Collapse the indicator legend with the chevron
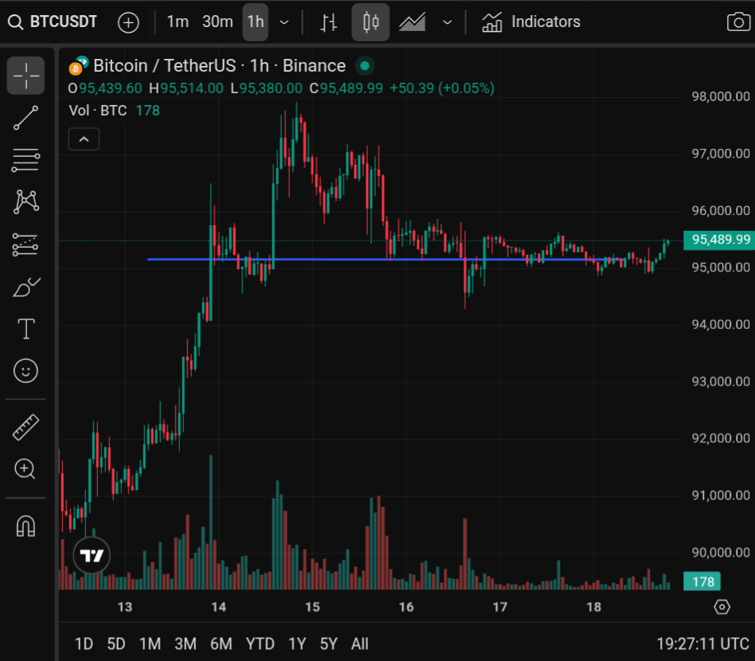Viewport: 755px width, 661px height. tap(84, 139)
